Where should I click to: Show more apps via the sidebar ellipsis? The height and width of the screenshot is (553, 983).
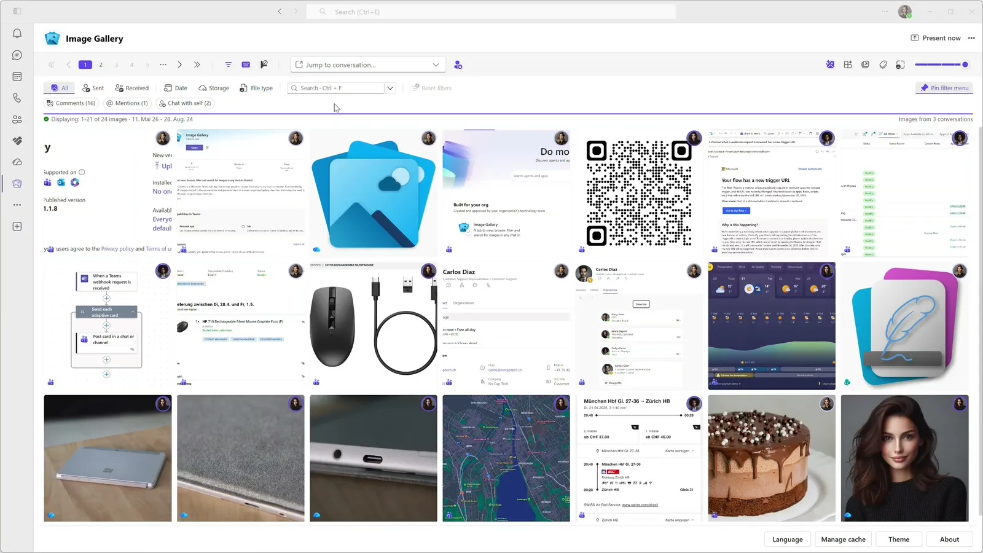coord(17,205)
